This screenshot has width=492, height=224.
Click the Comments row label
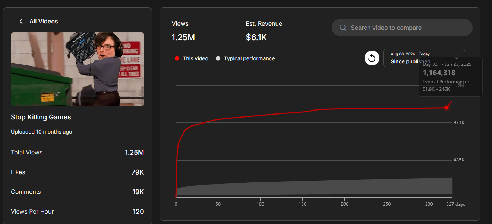(26, 192)
